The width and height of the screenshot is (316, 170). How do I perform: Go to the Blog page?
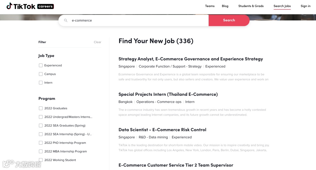[225, 6]
